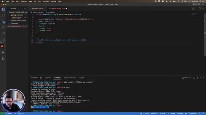The width and height of the screenshot is (206, 115).
Task: Open the editor more actions ellipsis
Action: [203, 9]
